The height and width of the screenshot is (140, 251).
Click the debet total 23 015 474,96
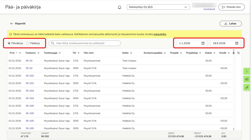point(176,137)
